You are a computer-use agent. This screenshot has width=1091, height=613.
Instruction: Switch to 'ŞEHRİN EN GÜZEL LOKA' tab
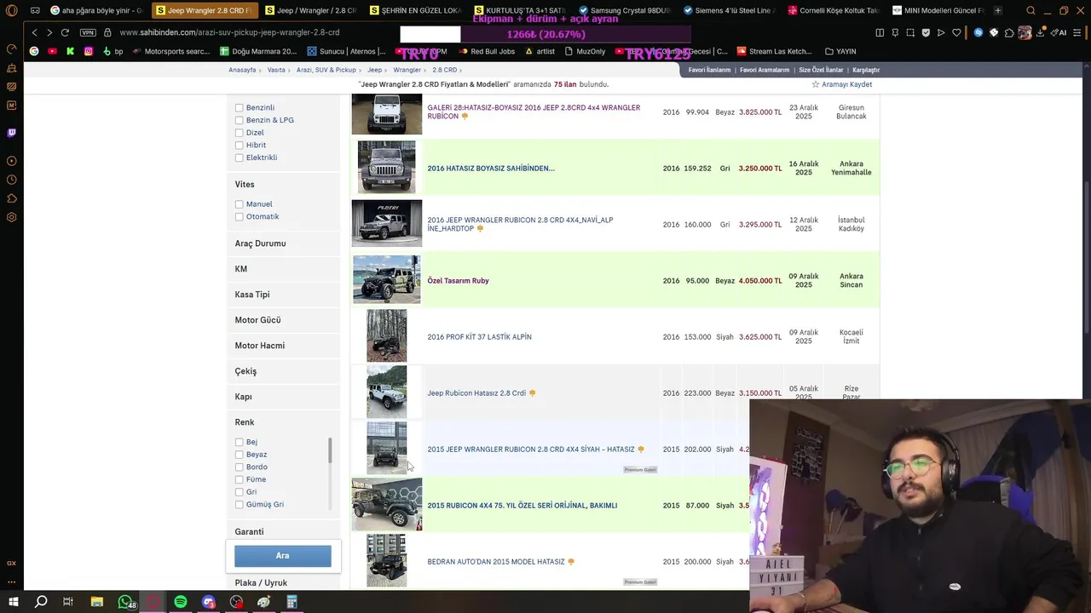point(416,11)
